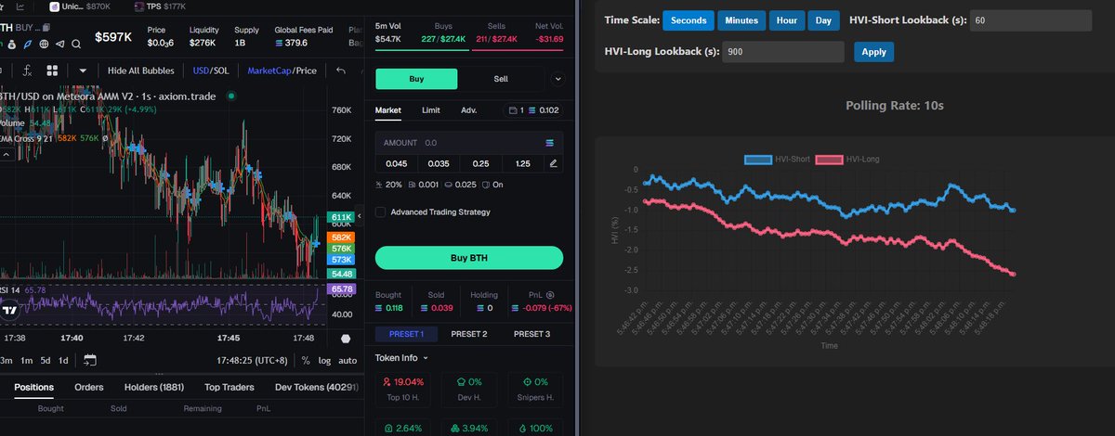Viewport: 1115px width, 436px height.
Task: Click Hide All Bubbles
Action: pyautogui.click(x=141, y=71)
